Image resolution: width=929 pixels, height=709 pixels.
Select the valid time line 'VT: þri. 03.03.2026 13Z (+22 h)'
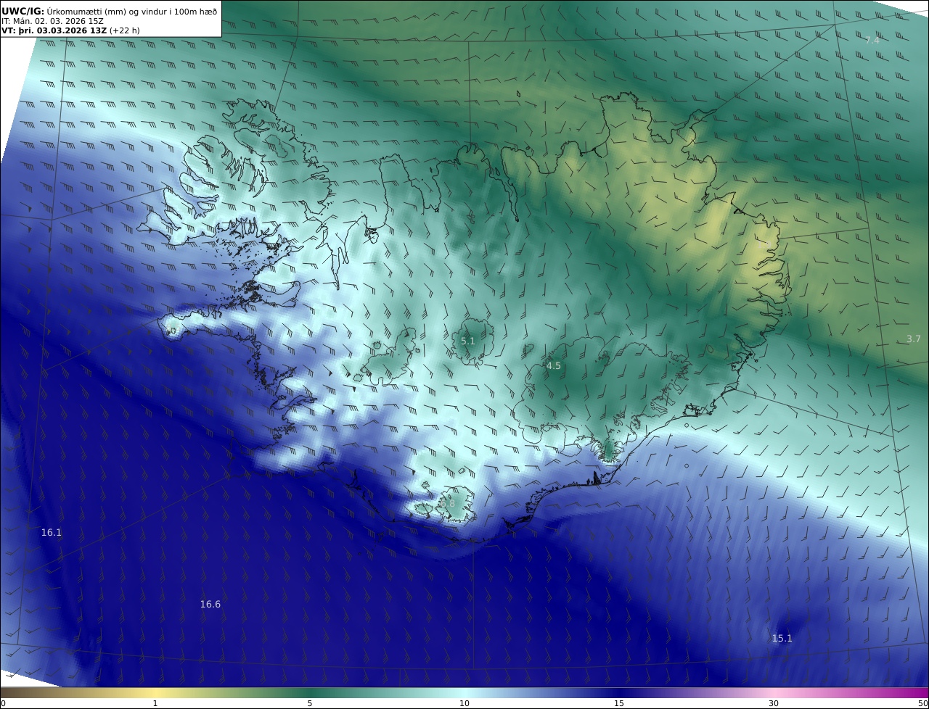[70, 31]
